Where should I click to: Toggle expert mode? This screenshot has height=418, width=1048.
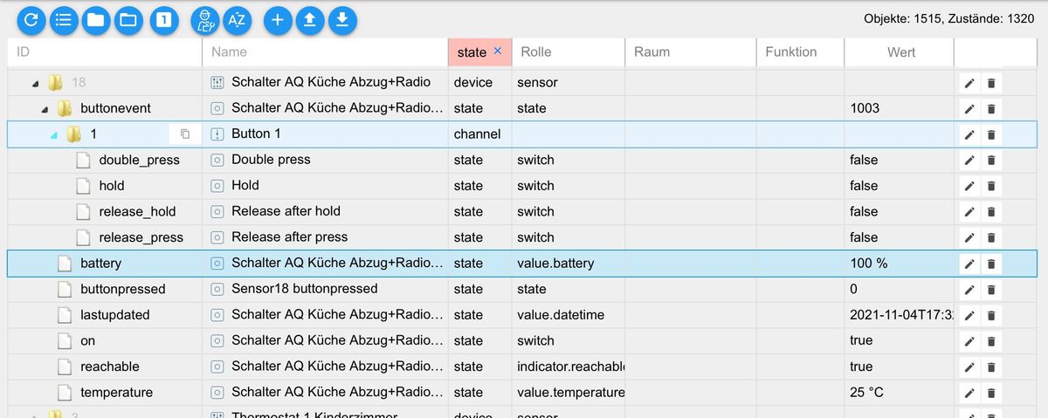tap(203, 20)
